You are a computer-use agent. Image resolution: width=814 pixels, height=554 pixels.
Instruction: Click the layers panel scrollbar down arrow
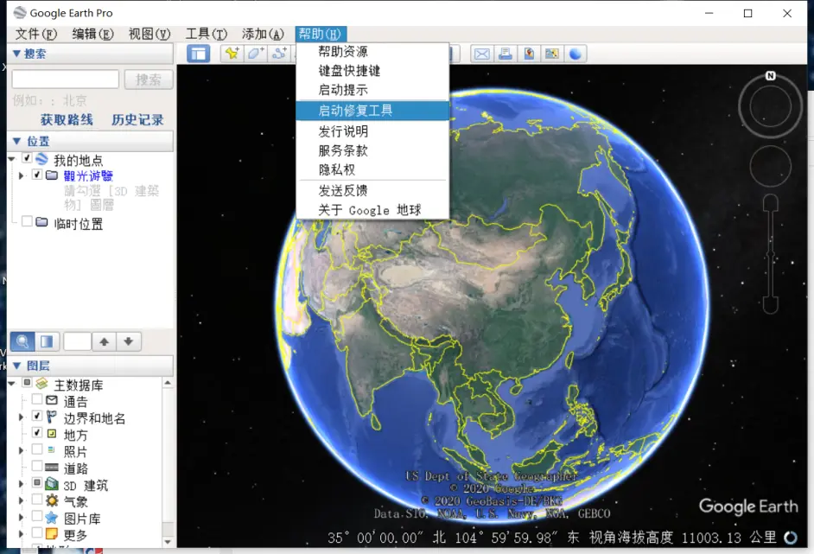pos(168,542)
